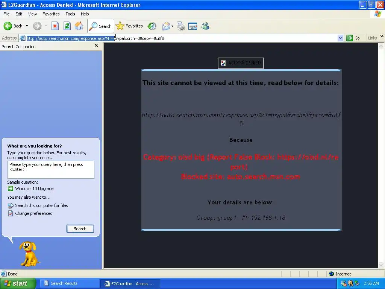Click the IE title bar page icon
Screen dimensions: 385x289
point(4,5)
